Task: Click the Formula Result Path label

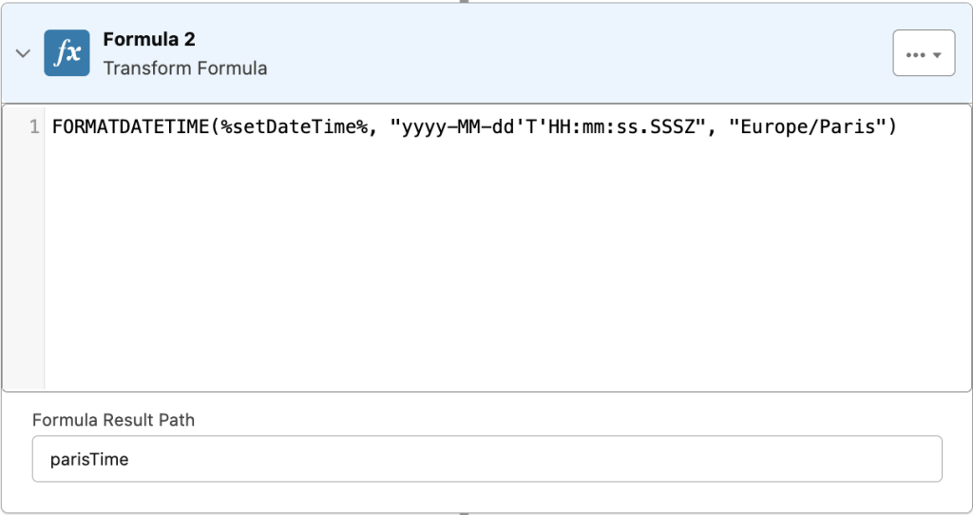Action: (x=114, y=420)
